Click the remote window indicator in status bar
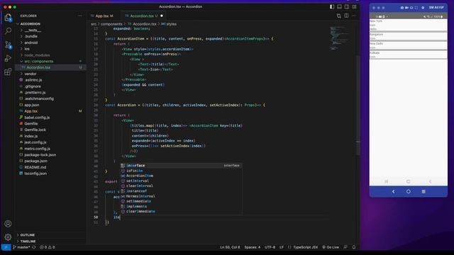Image resolution: width=454 pixels, height=255 pixels. click(x=6, y=247)
